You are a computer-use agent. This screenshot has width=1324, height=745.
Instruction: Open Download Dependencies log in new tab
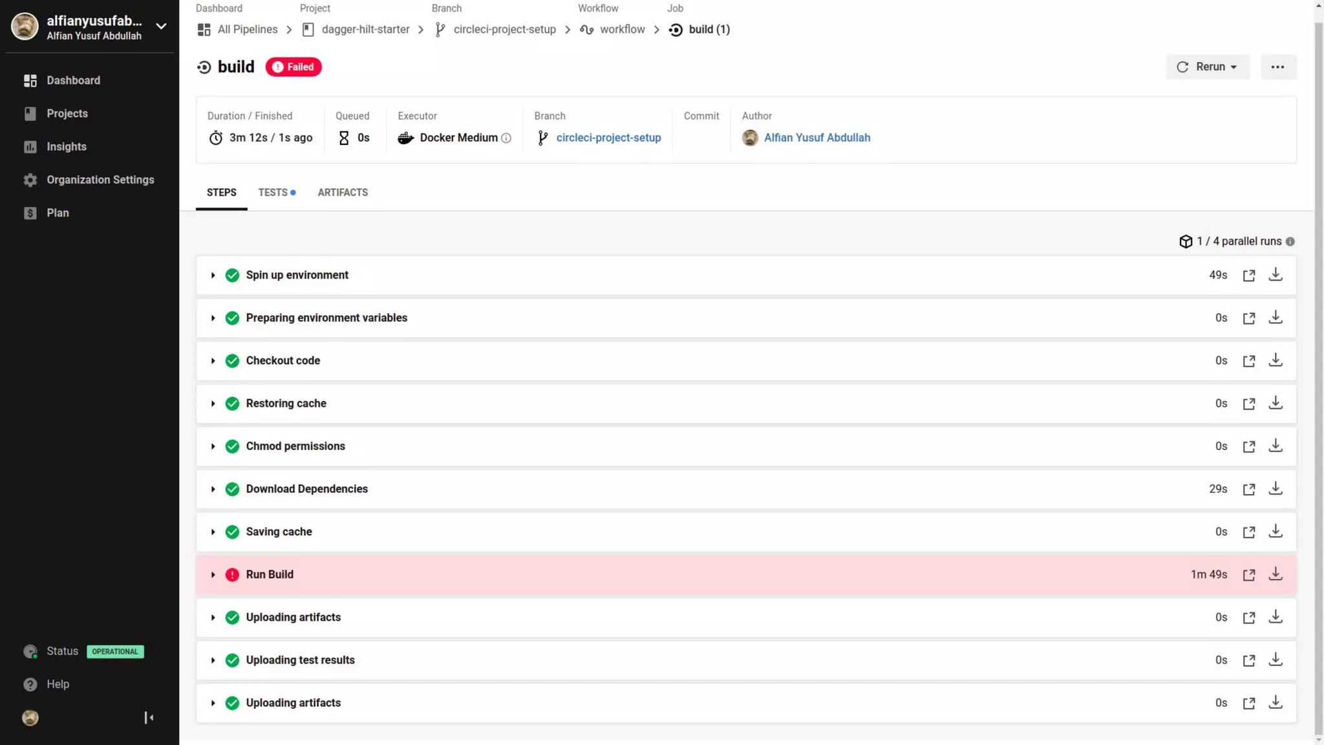[x=1248, y=490]
